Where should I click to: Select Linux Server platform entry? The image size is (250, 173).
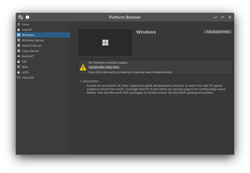click(x=30, y=51)
